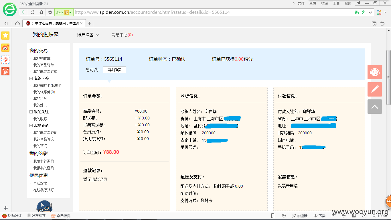Go to 我的商品订单

pyautogui.click(x=44, y=65)
